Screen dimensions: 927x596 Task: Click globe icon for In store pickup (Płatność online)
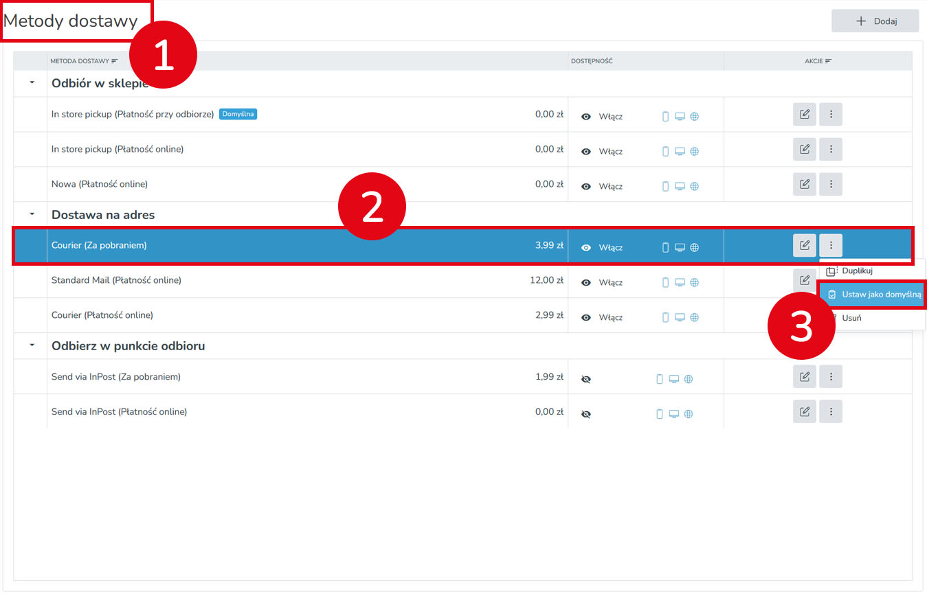(x=694, y=150)
